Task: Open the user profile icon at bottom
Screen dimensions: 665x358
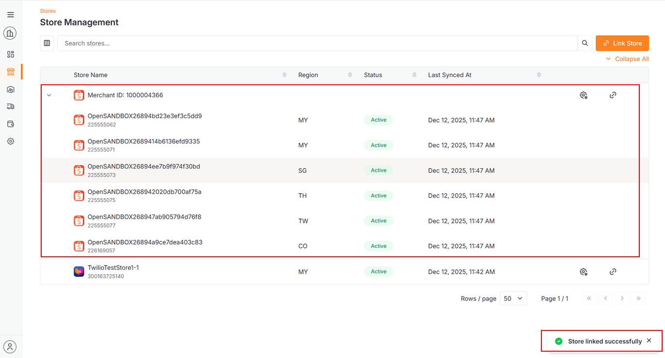Action: pyautogui.click(x=10, y=346)
